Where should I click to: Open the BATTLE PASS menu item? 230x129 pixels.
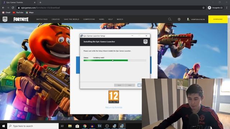coord(42,19)
